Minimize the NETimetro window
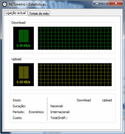This screenshot has height=134, width=125. [x=97, y=3]
